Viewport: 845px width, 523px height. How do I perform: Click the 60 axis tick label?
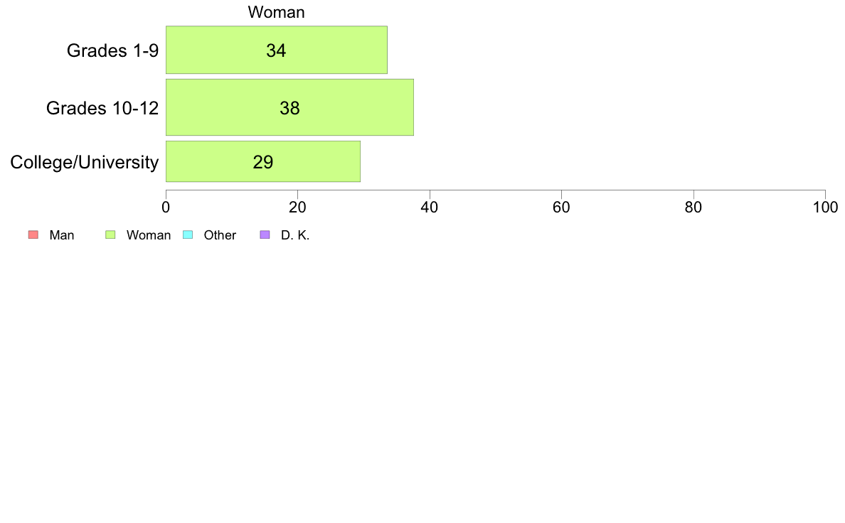(561, 207)
